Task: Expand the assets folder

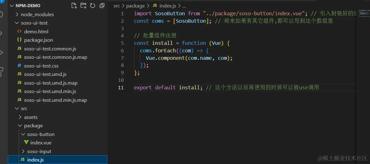Action: [x=20, y=117]
